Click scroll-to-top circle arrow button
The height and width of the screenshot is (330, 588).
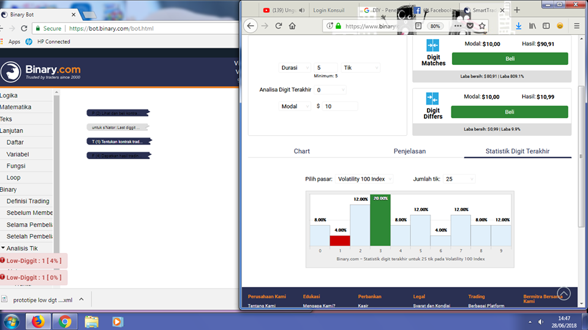coord(564,294)
